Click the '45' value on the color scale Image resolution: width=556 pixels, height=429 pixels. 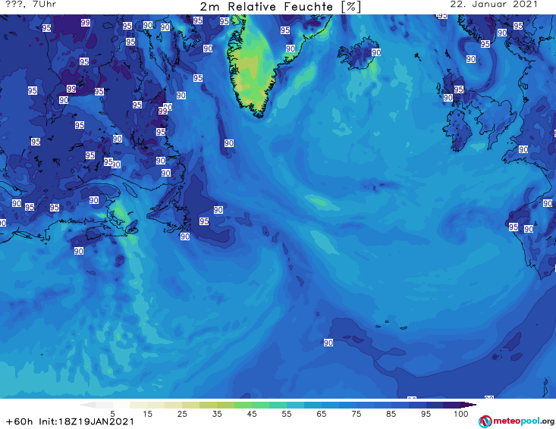pos(252,414)
